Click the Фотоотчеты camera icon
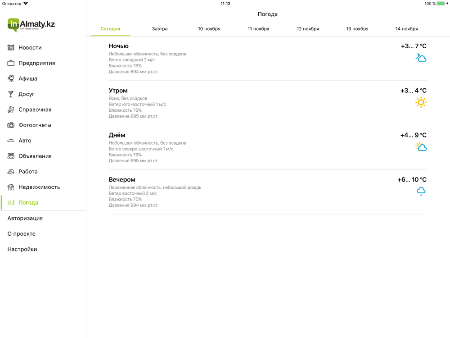 click(11, 125)
